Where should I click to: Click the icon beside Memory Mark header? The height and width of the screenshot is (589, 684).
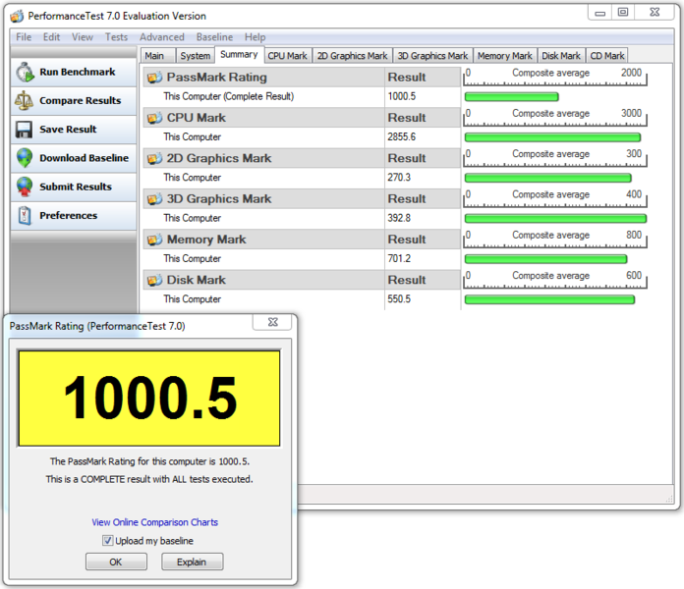coord(154,240)
